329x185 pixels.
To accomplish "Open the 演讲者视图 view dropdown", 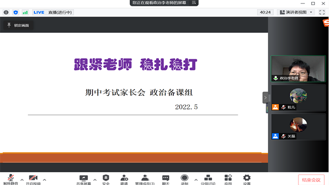I will (296, 12).
